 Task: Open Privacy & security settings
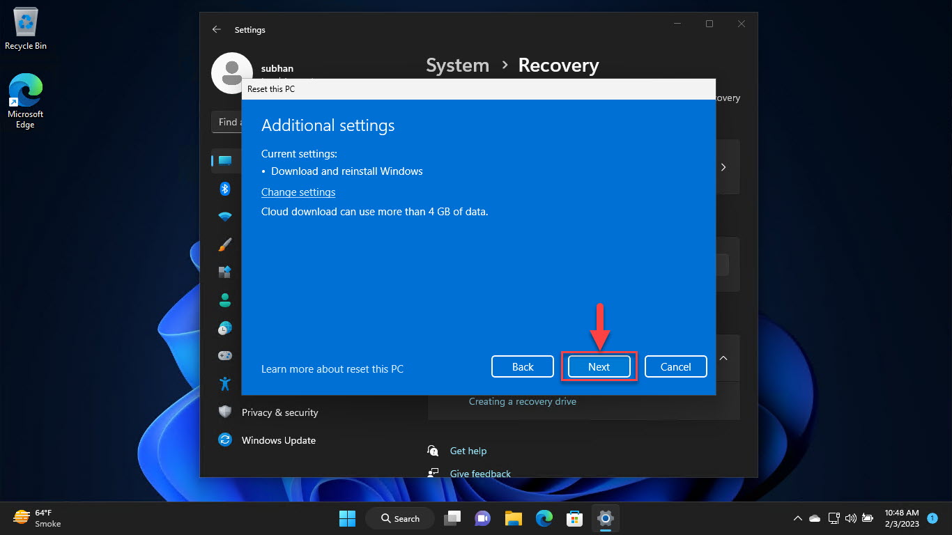pyautogui.click(x=279, y=412)
